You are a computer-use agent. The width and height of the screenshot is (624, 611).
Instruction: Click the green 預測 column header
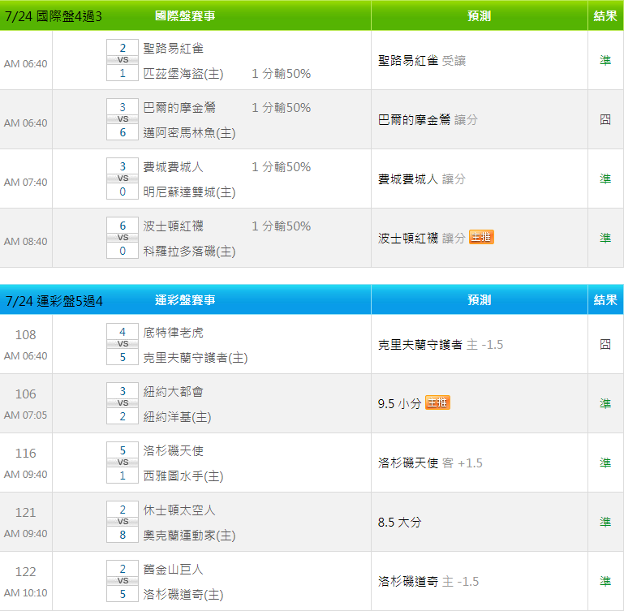(x=479, y=16)
